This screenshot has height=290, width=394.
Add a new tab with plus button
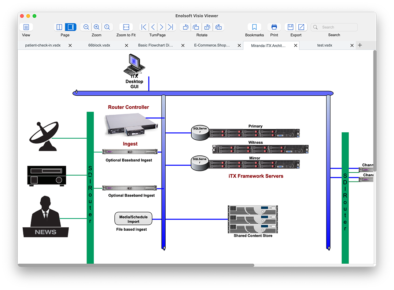click(360, 45)
